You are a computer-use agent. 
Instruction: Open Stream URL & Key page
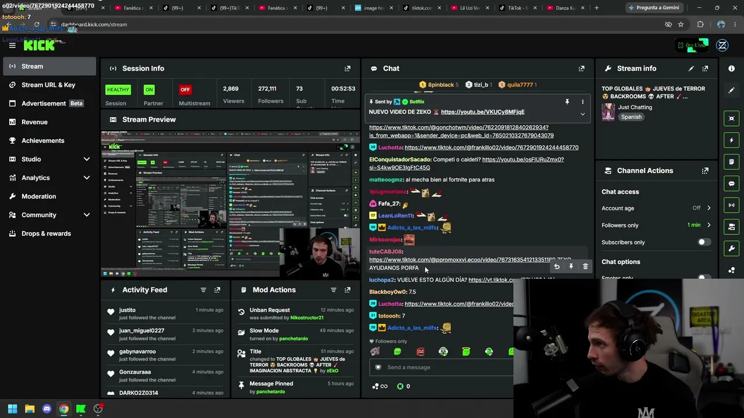[x=49, y=85]
